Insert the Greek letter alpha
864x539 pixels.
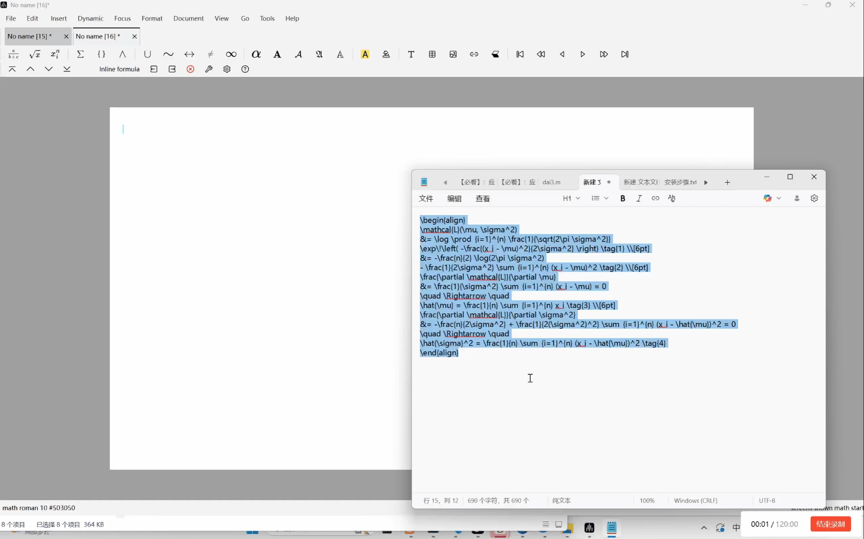pyautogui.click(x=256, y=54)
